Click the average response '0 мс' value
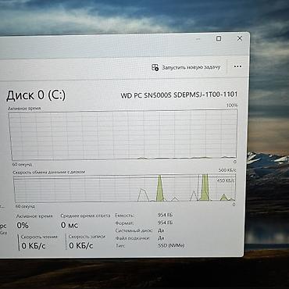This screenshot has width=289, height=289. 70,225
